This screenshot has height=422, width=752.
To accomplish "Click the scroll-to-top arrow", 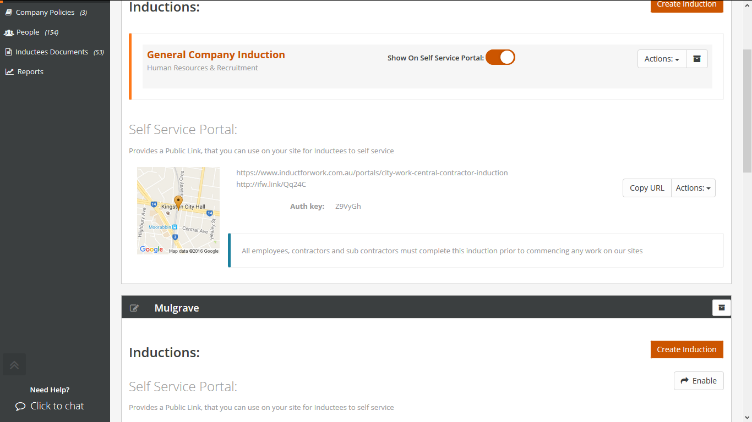I will 14,364.
